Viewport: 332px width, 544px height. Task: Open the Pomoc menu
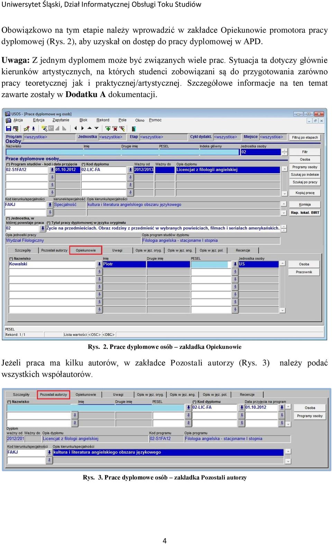155,120
